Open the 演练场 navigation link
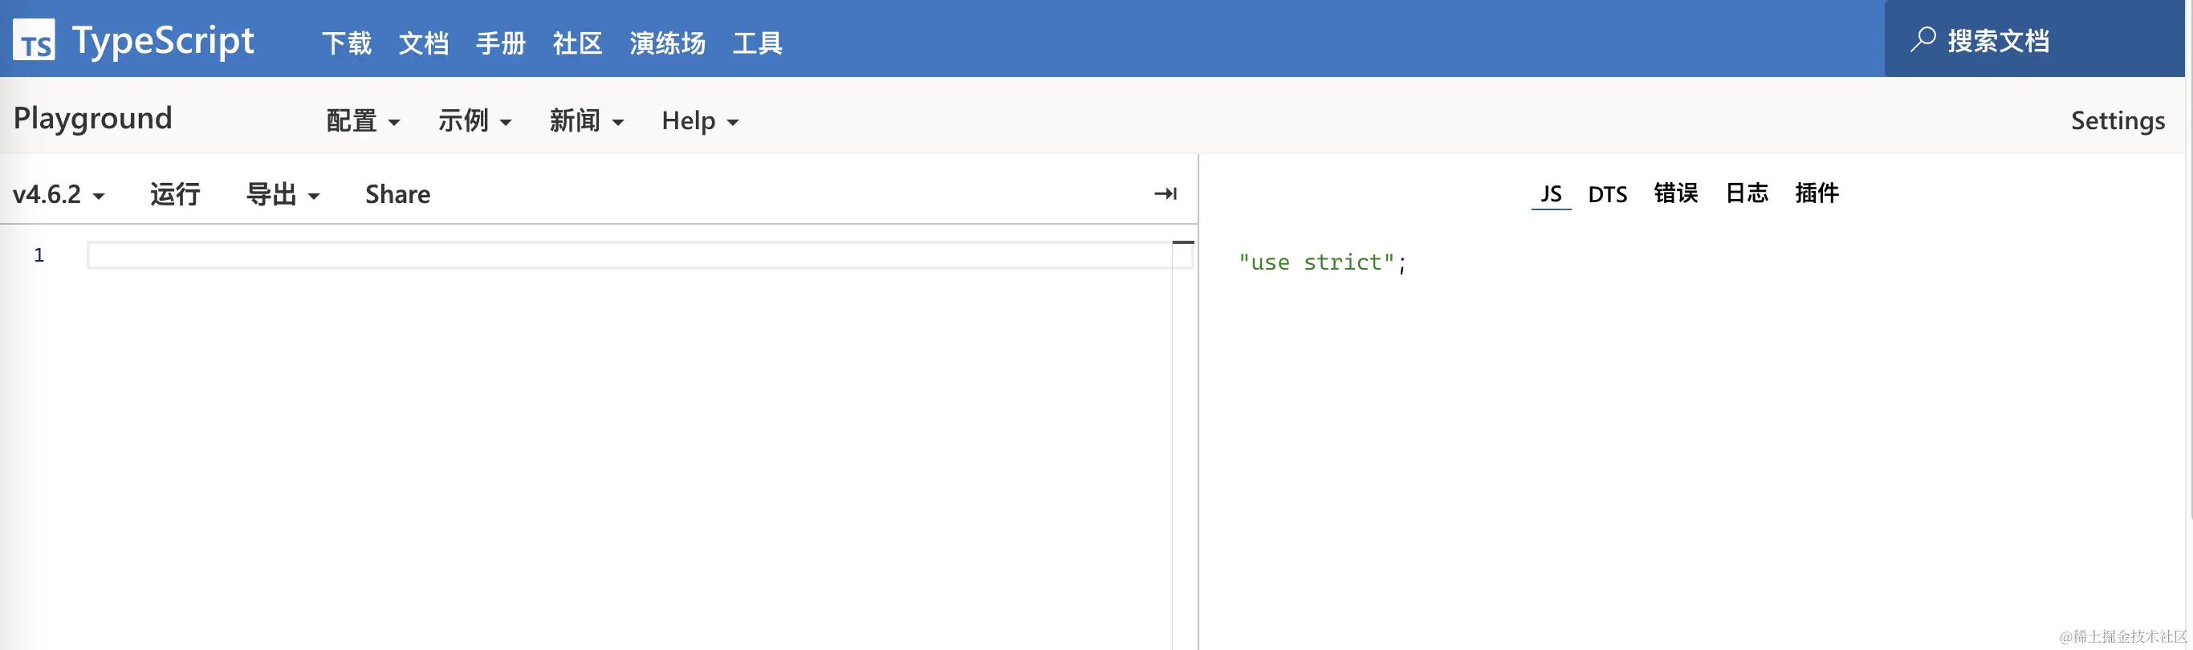Viewport: 2193px width, 650px height. tap(667, 43)
